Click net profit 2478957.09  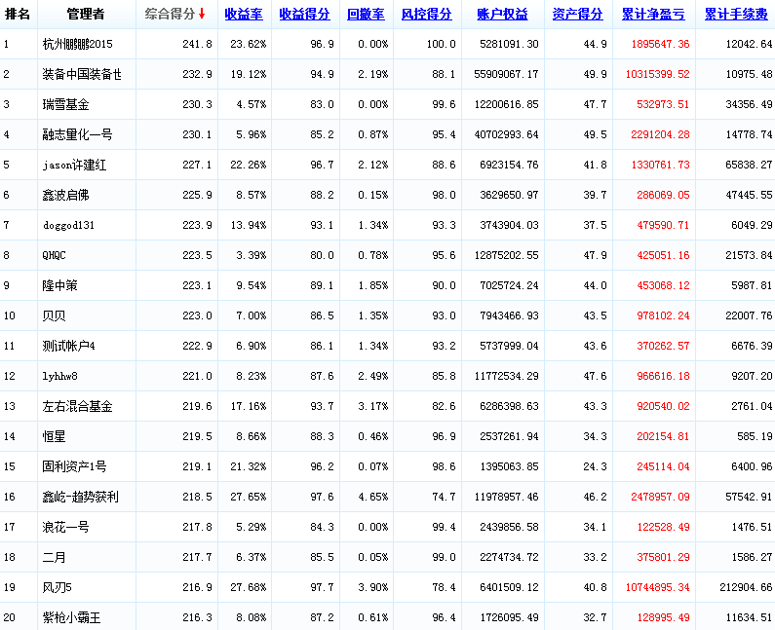pyautogui.click(x=660, y=497)
